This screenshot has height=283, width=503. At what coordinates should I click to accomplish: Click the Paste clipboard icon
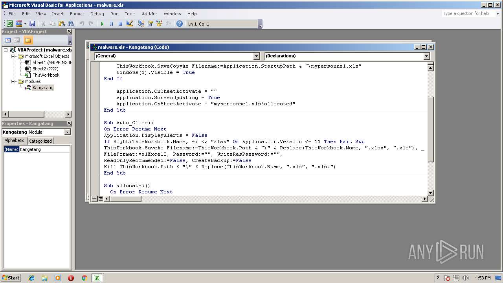pos(61,24)
